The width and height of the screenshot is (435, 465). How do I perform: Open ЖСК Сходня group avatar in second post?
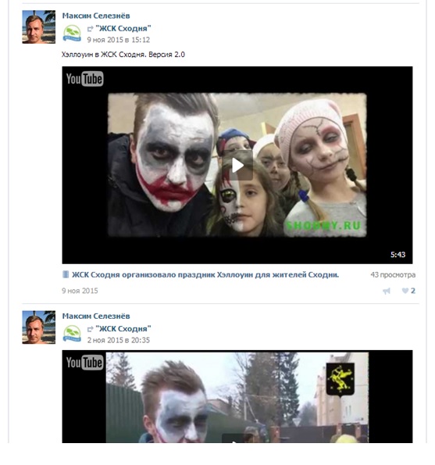pyautogui.click(x=72, y=334)
